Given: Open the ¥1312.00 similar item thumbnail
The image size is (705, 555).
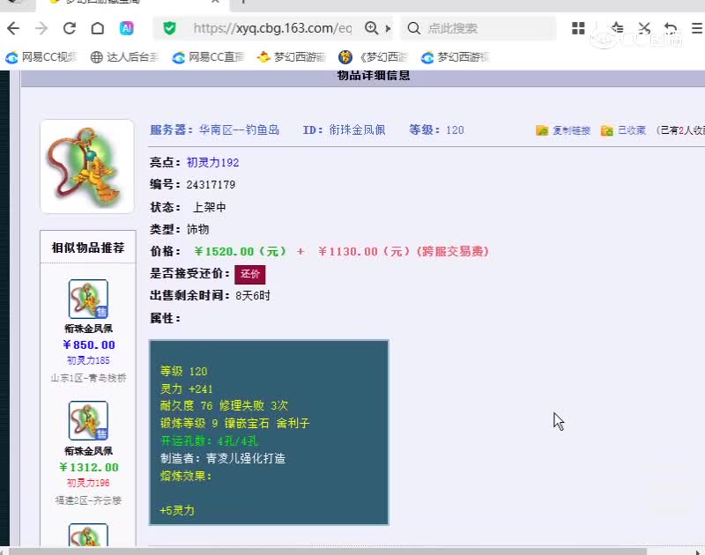Looking at the screenshot, I should pyautogui.click(x=88, y=420).
